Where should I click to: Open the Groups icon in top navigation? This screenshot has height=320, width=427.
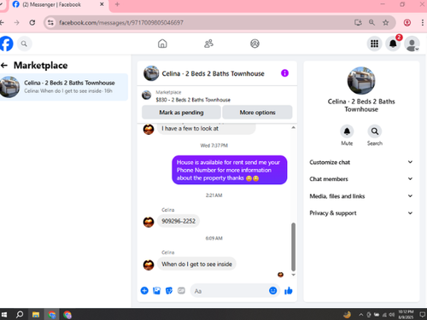tap(254, 44)
